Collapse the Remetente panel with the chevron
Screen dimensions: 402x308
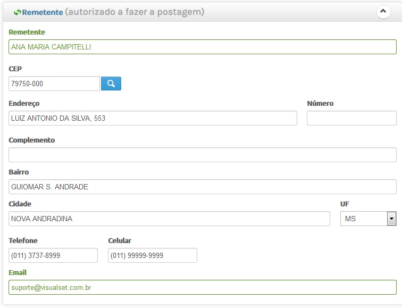click(383, 12)
